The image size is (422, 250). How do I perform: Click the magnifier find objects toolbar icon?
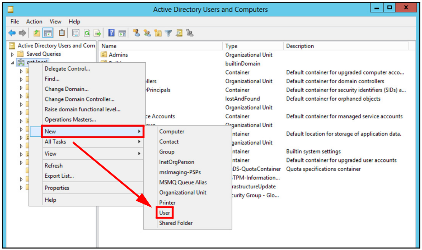pyautogui.click(x=179, y=33)
